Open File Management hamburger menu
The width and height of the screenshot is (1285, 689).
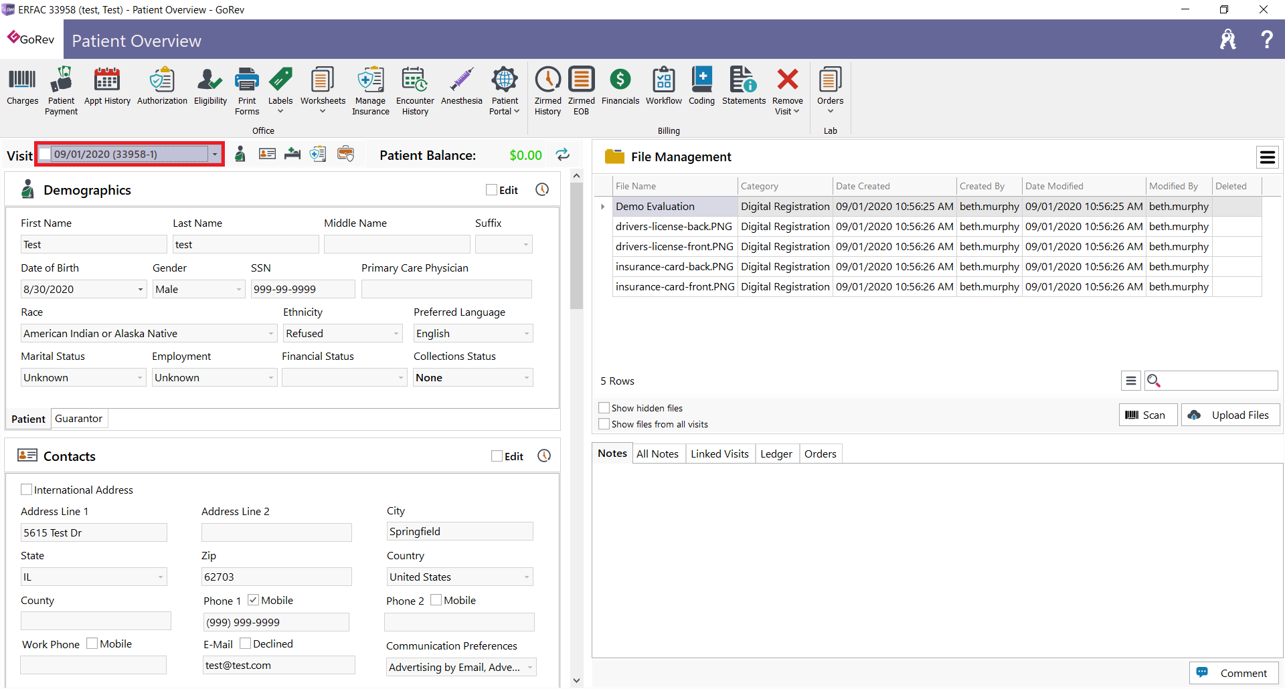[x=1267, y=157]
